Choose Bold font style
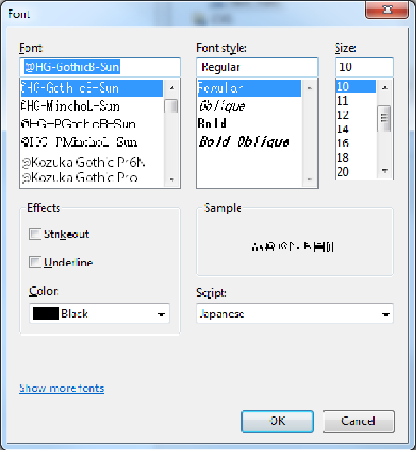 249,124
